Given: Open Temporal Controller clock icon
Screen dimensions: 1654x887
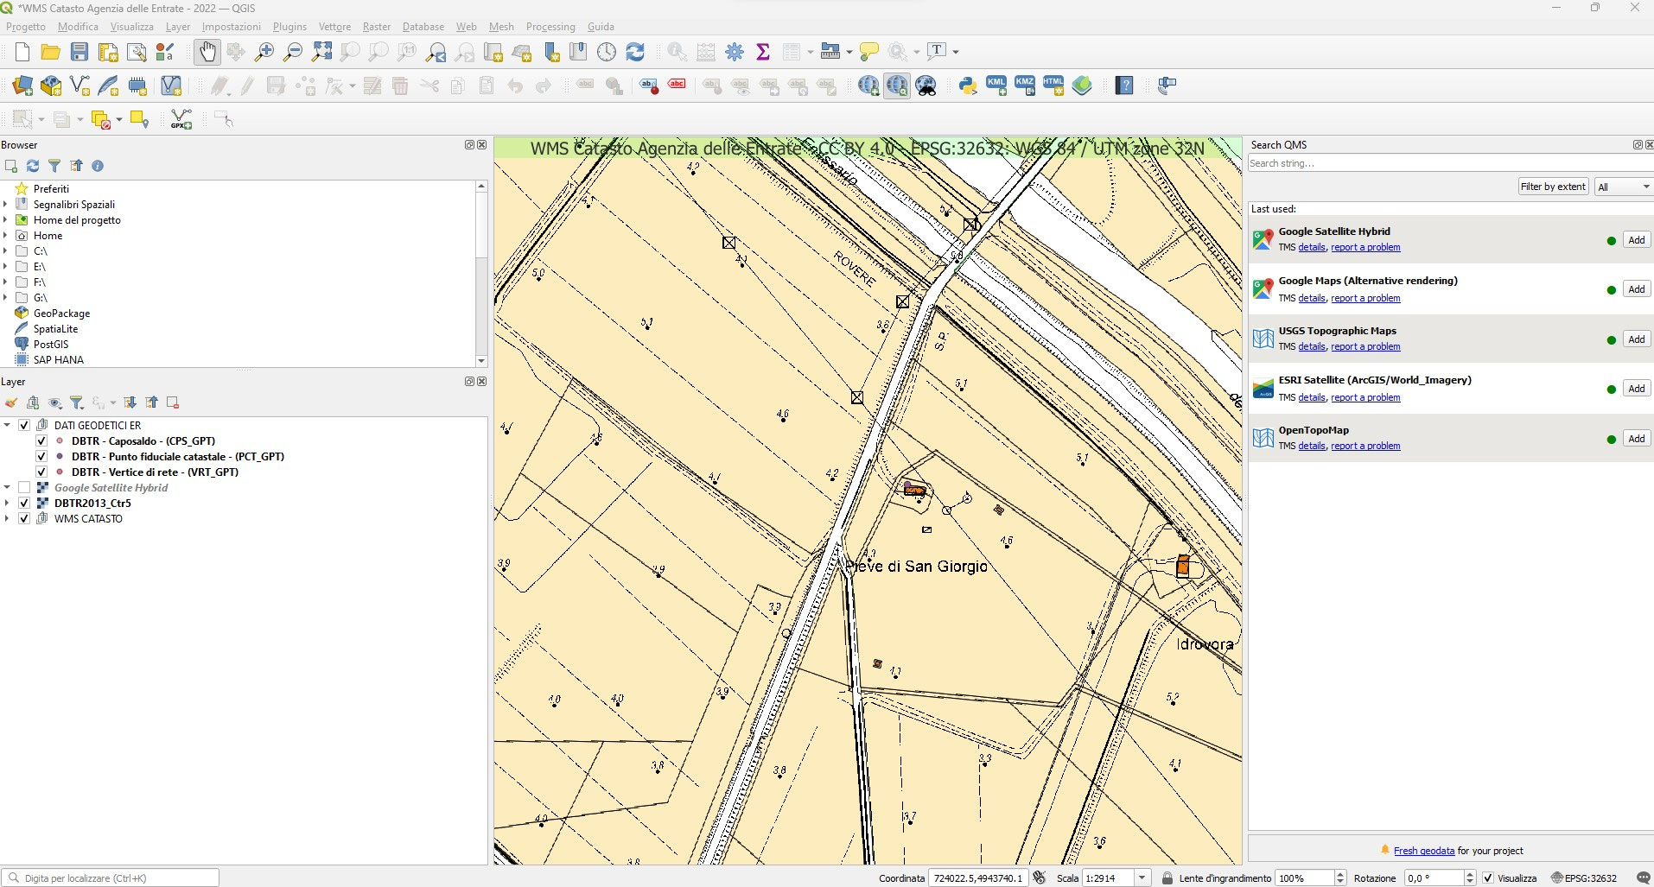Looking at the screenshot, I should (607, 52).
